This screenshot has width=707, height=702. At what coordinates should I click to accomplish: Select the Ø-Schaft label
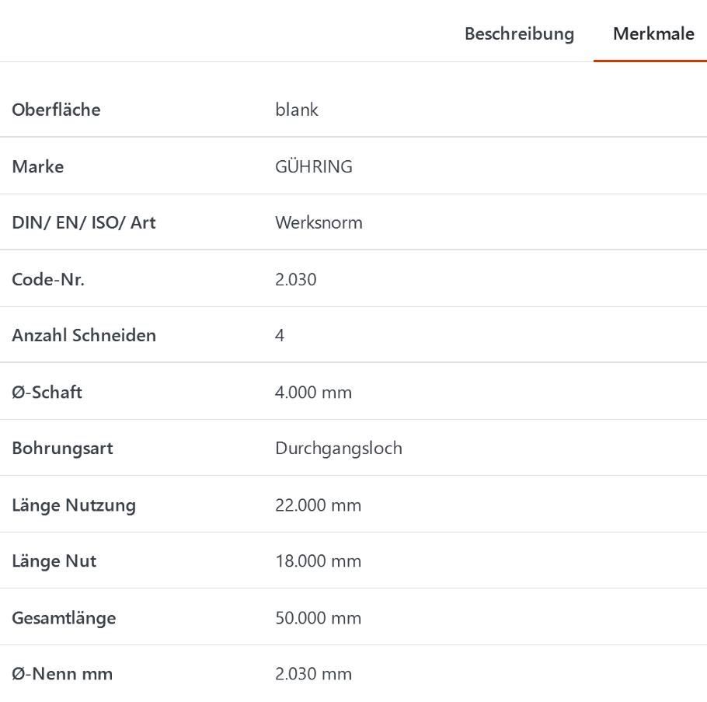47,392
